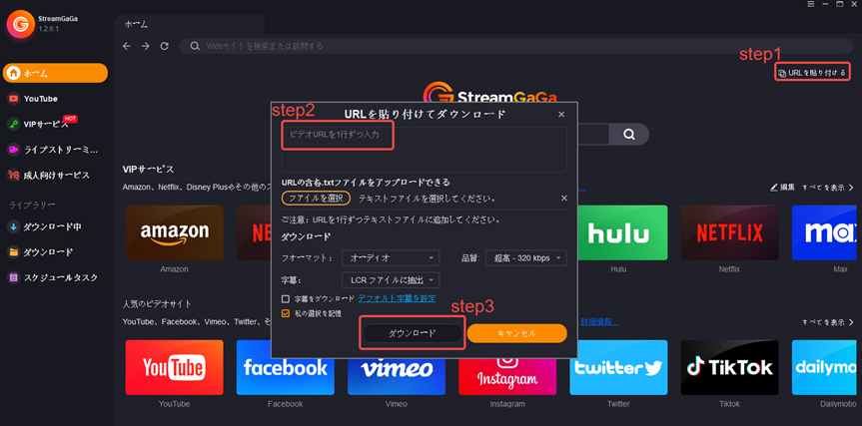Click the ダウンロード button in dialog
This screenshot has width=862, height=426.
point(413,333)
